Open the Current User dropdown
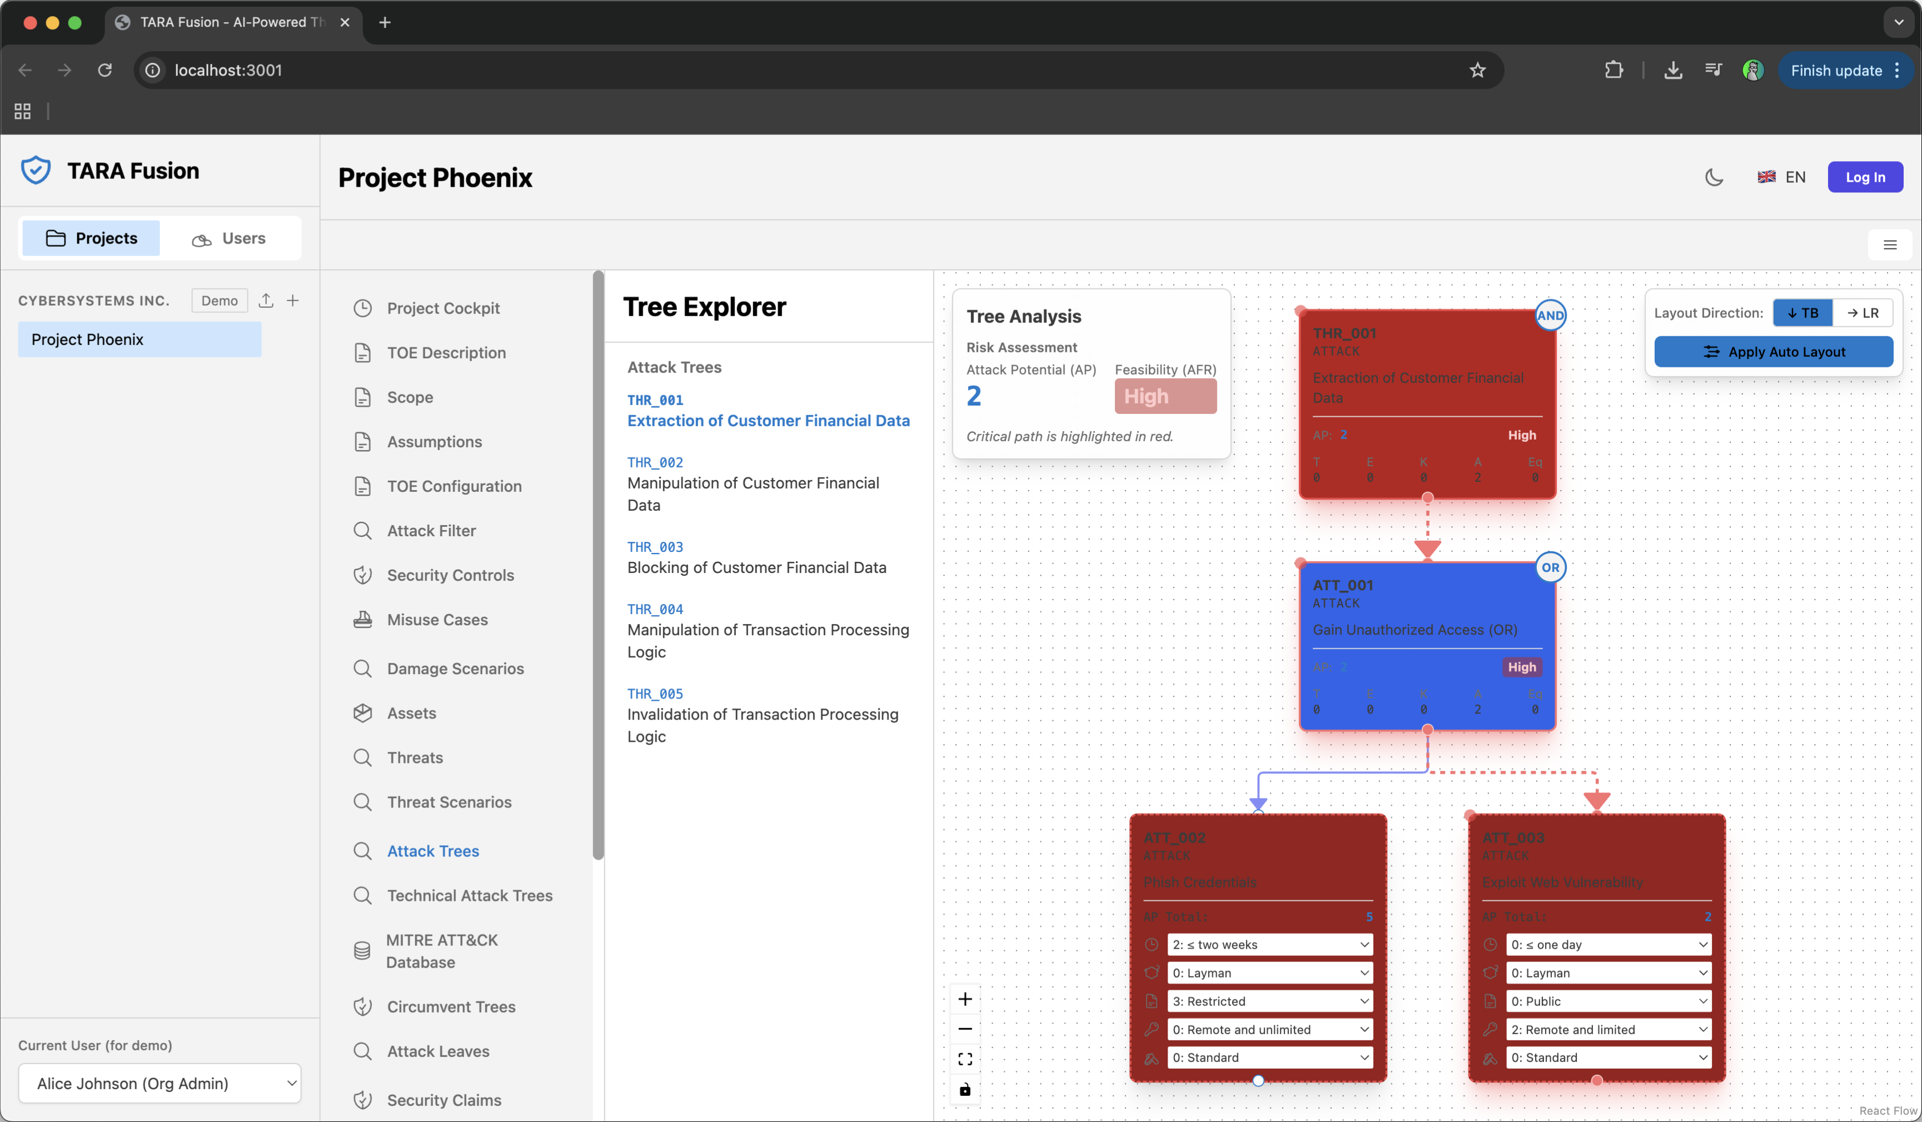The width and height of the screenshot is (1922, 1122). point(160,1083)
